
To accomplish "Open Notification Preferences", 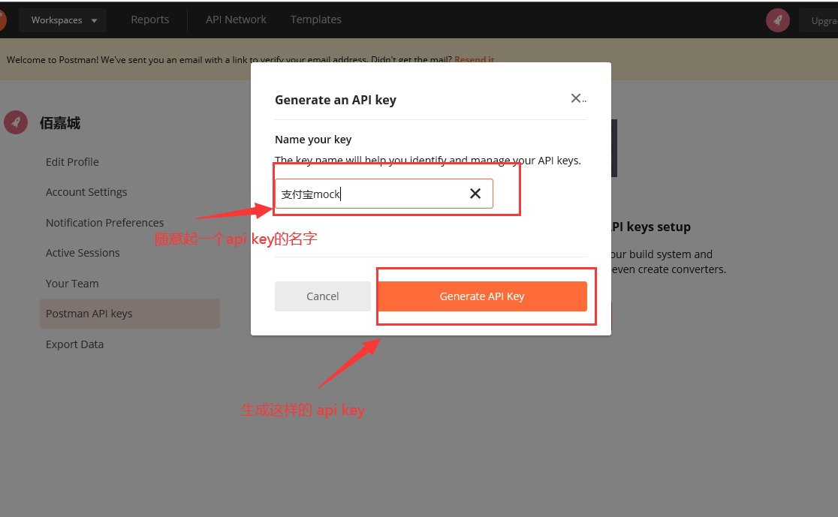I will 105,223.
